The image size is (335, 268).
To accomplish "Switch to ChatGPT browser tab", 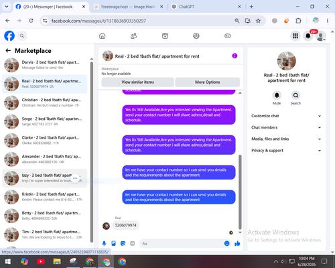I will [206, 7].
